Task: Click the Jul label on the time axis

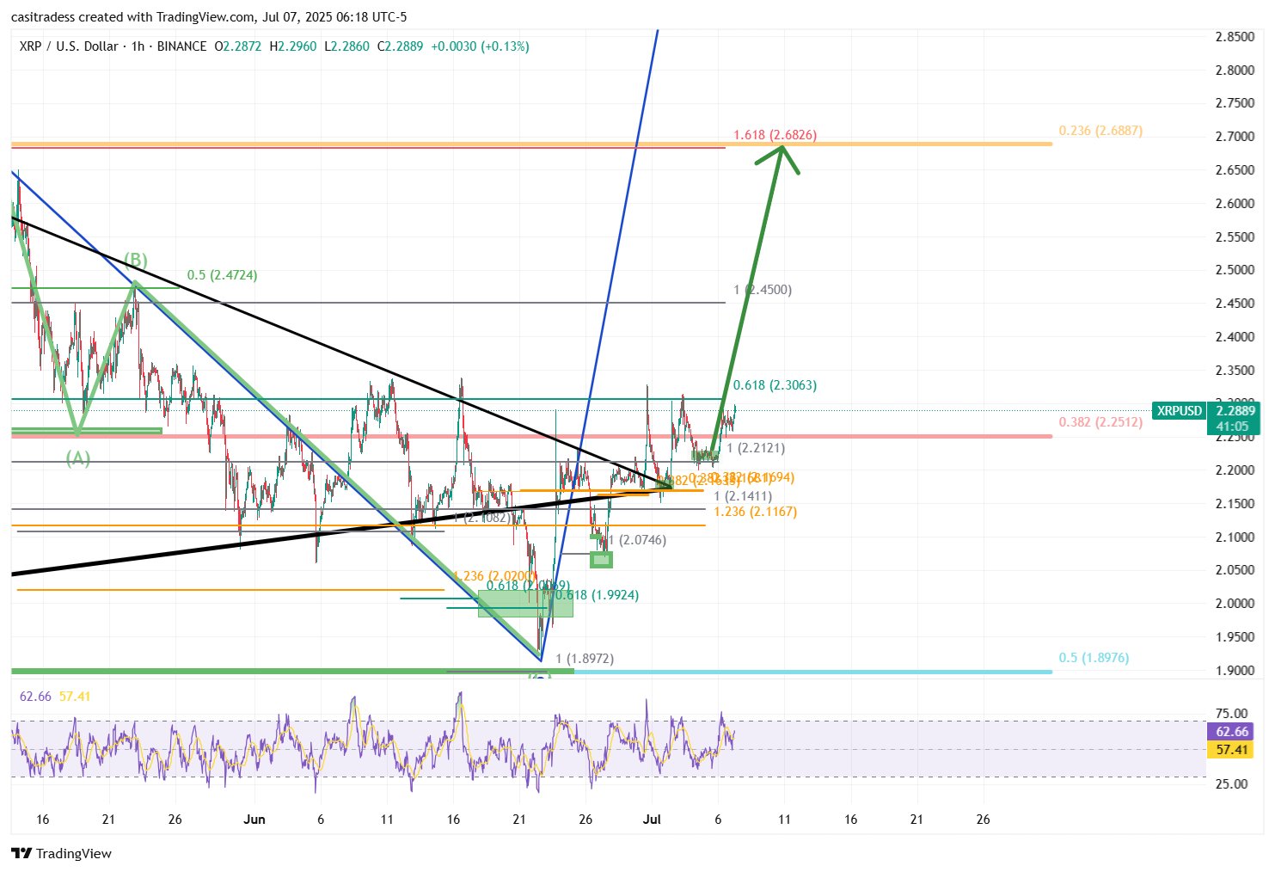Action: [x=653, y=820]
